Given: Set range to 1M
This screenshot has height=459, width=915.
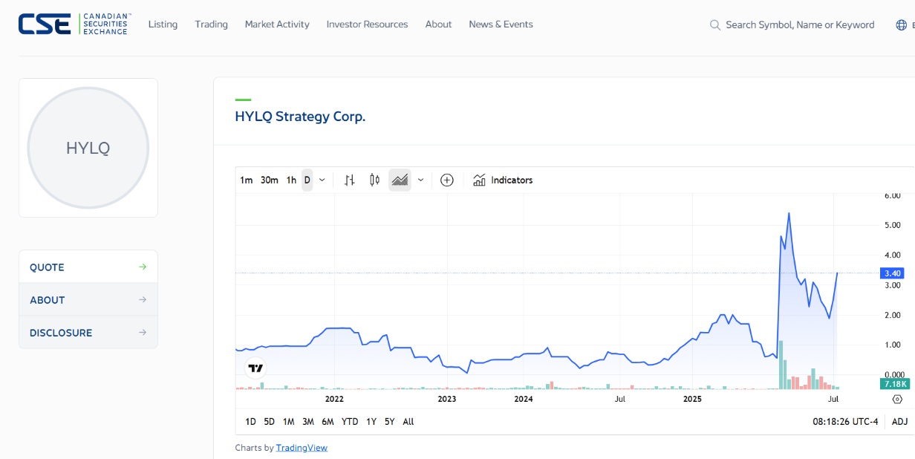Looking at the screenshot, I should pos(288,421).
